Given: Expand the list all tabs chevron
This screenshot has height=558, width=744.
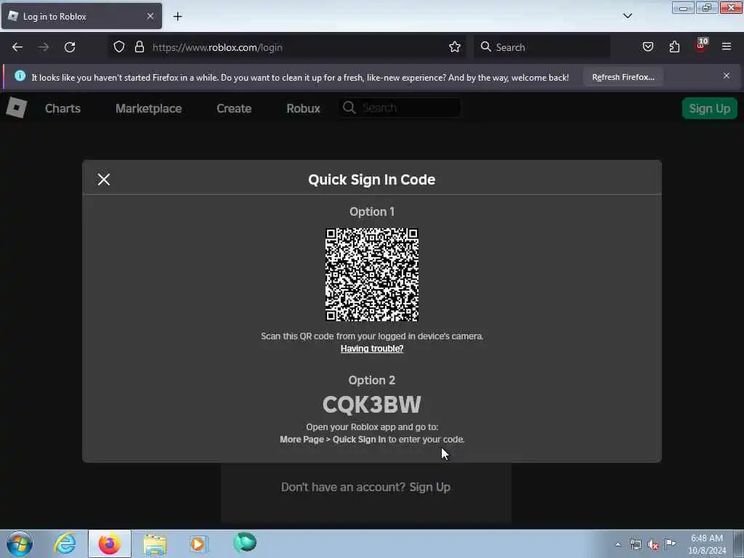Looking at the screenshot, I should pos(627,16).
